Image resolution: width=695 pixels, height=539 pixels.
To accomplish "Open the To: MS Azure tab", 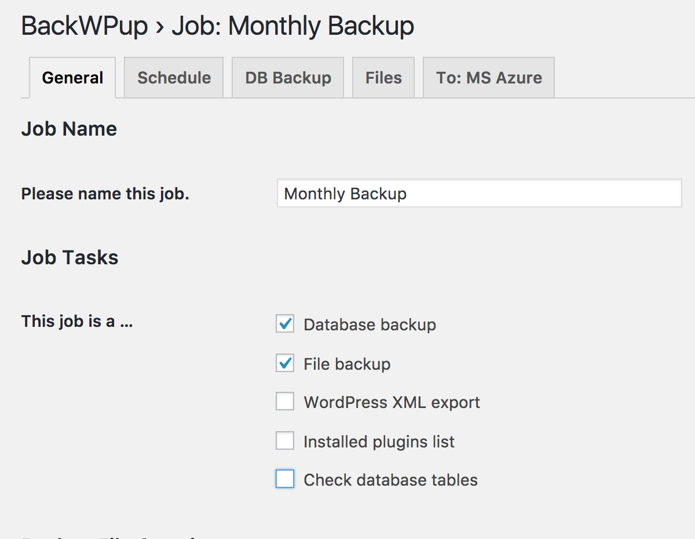I will [x=489, y=78].
